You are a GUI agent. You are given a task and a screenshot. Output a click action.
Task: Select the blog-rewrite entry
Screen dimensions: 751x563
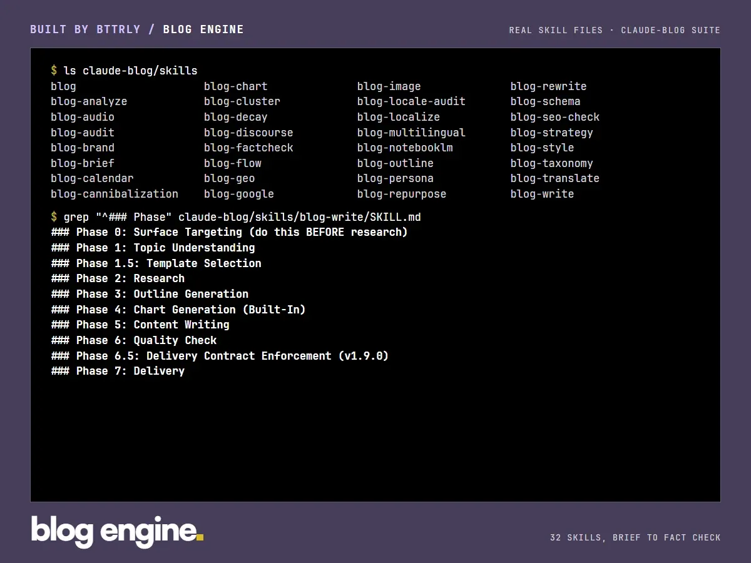(x=549, y=86)
